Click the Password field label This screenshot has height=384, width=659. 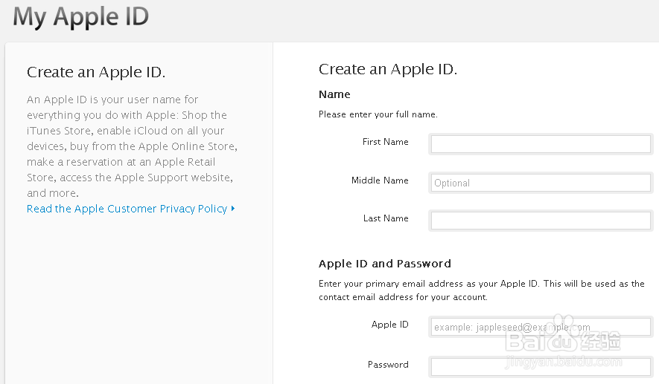point(388,365)
